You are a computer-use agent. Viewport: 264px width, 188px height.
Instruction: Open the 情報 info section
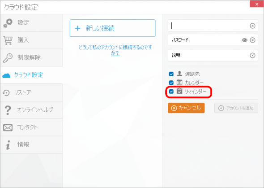point(31,144)
